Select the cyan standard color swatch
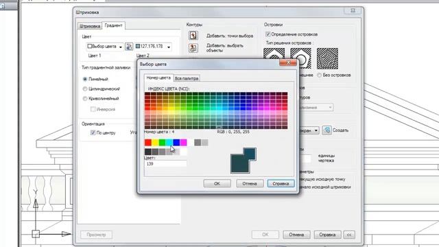The height and width of the screenshot is (247, 439). 169,143
